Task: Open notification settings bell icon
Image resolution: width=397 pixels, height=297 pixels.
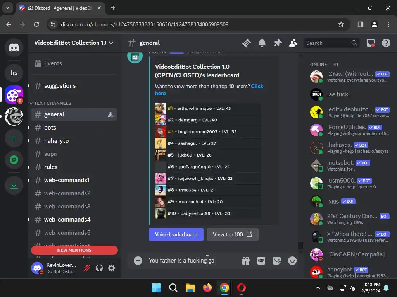Action: click(262, 43)
